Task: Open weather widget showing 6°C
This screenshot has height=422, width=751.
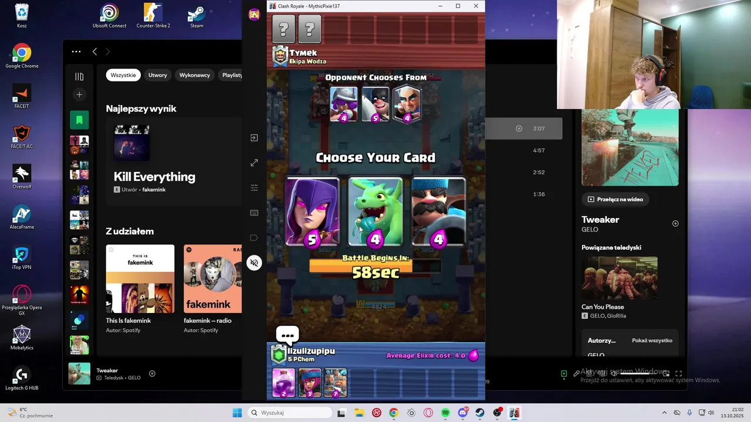Action: (31, 413)
